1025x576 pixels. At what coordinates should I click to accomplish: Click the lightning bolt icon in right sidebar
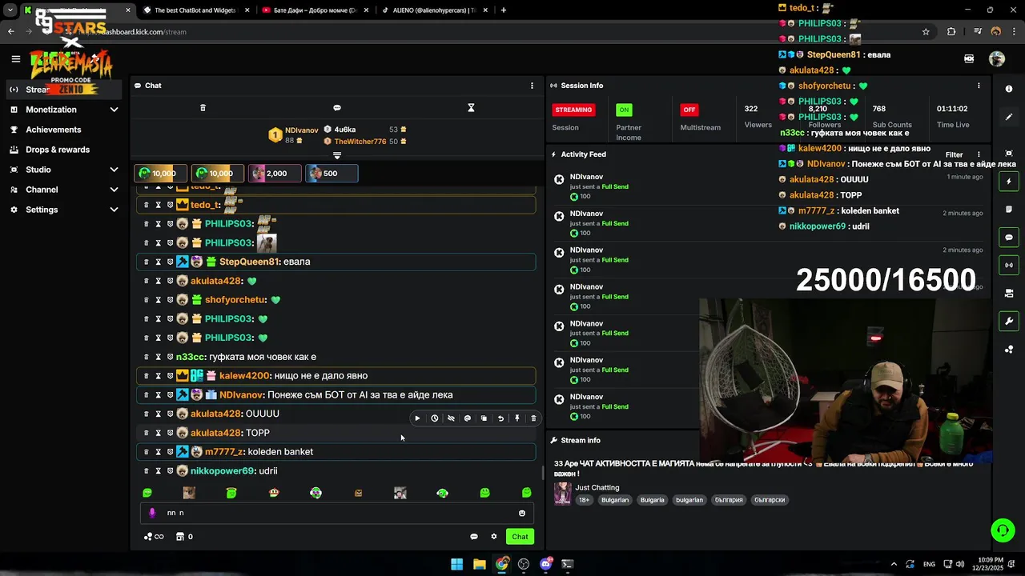(x=1009, y=182)
